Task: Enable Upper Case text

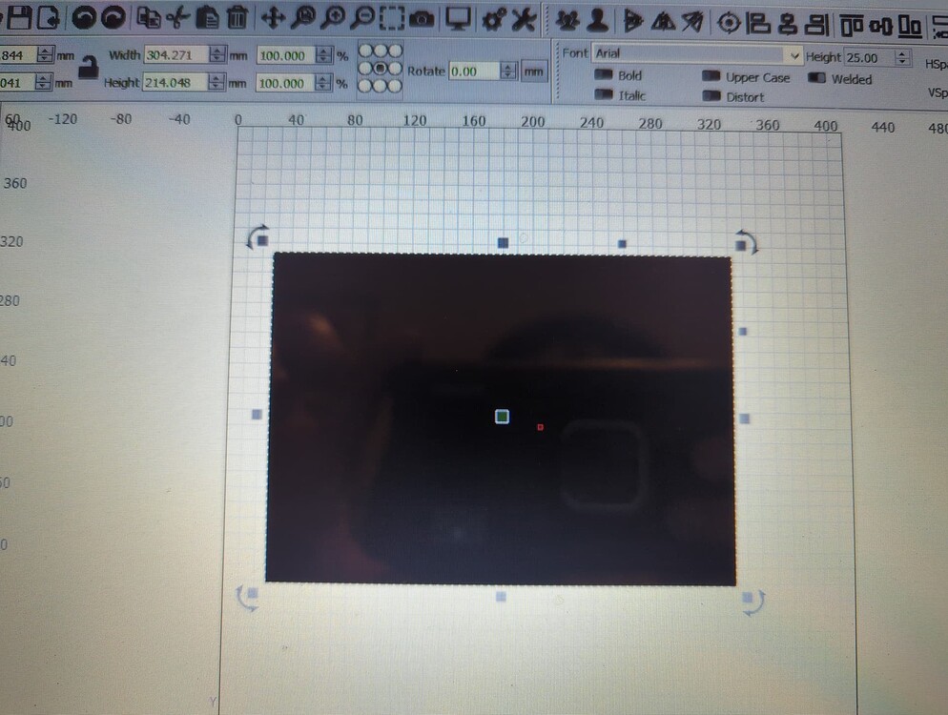Action: point(713,77)
